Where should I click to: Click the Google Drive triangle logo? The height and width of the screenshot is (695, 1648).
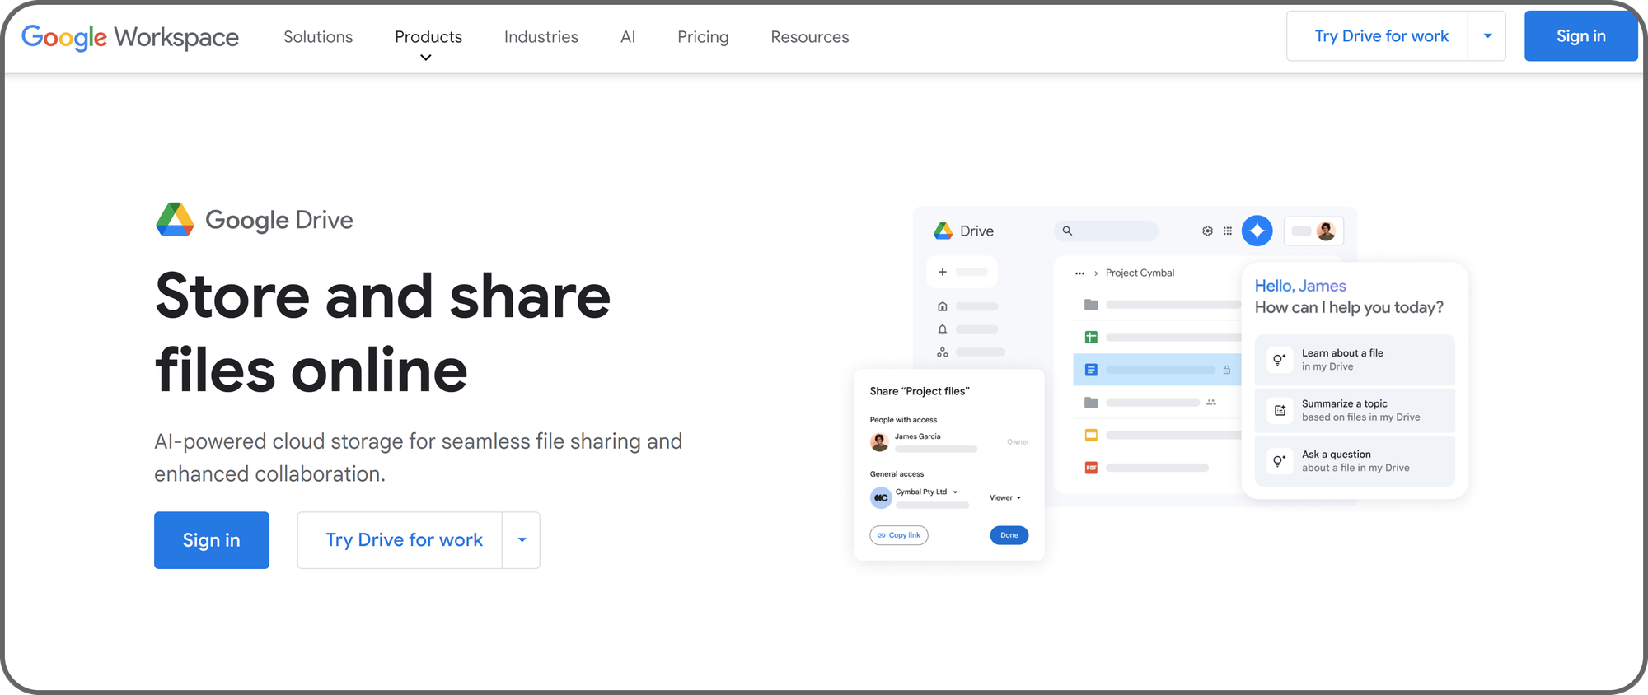click(x=175, y=220)
